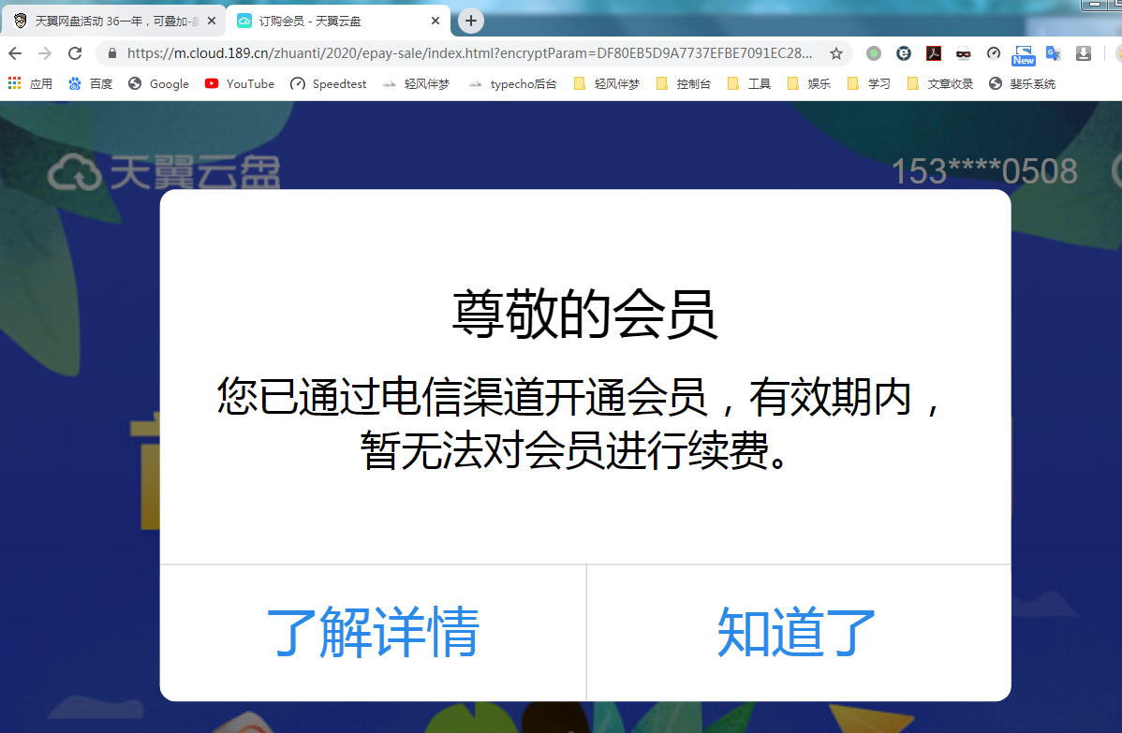The image size is (1122, 733).
Task: Open the YouTube bookmark
Action: (240, 83)
